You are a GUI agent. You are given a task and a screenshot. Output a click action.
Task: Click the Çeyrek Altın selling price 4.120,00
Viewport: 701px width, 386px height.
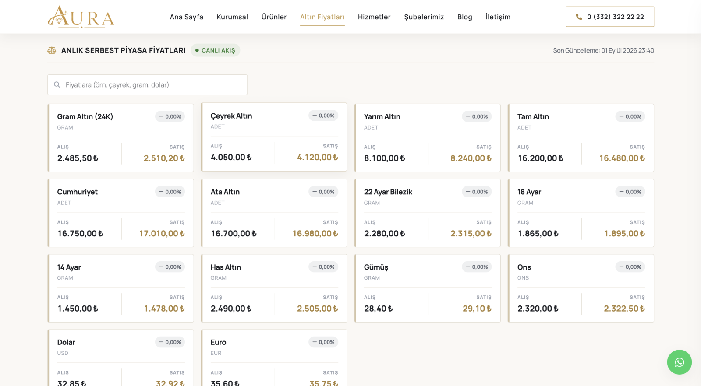pos(318,157)
